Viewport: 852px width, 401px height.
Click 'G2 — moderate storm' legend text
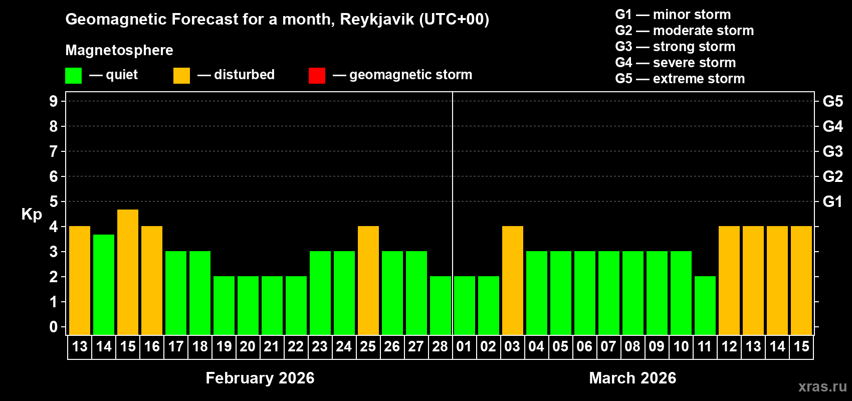(x=685, y=31)
